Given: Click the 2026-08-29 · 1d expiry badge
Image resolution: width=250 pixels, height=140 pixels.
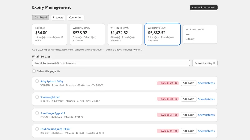Looking at the screenshot, I should pos(168,83).
